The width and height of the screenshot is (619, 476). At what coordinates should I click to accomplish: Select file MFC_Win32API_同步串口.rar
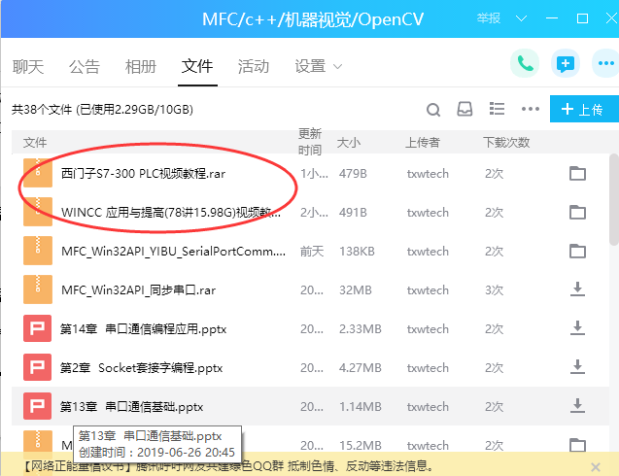[139, 290]
